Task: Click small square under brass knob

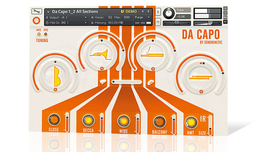Action: 102,68
